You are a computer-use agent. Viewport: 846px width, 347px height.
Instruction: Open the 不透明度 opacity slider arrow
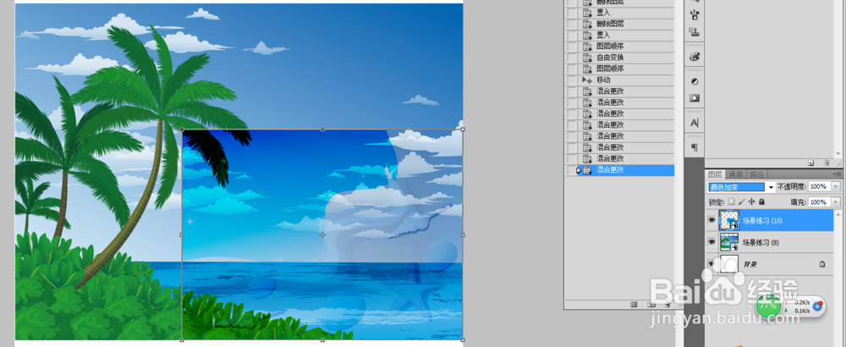pyautogui.click(x=837, y=186)
